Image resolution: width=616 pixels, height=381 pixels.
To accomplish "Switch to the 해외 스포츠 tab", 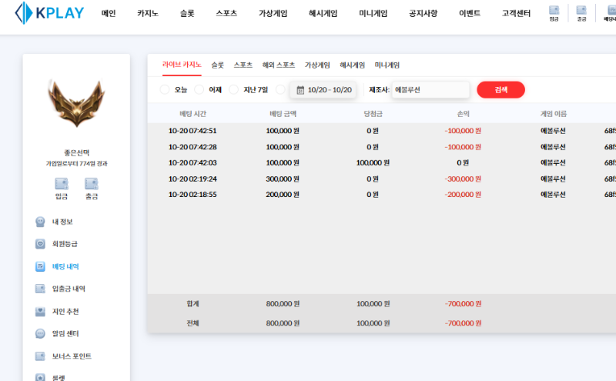I will (278, 65).
